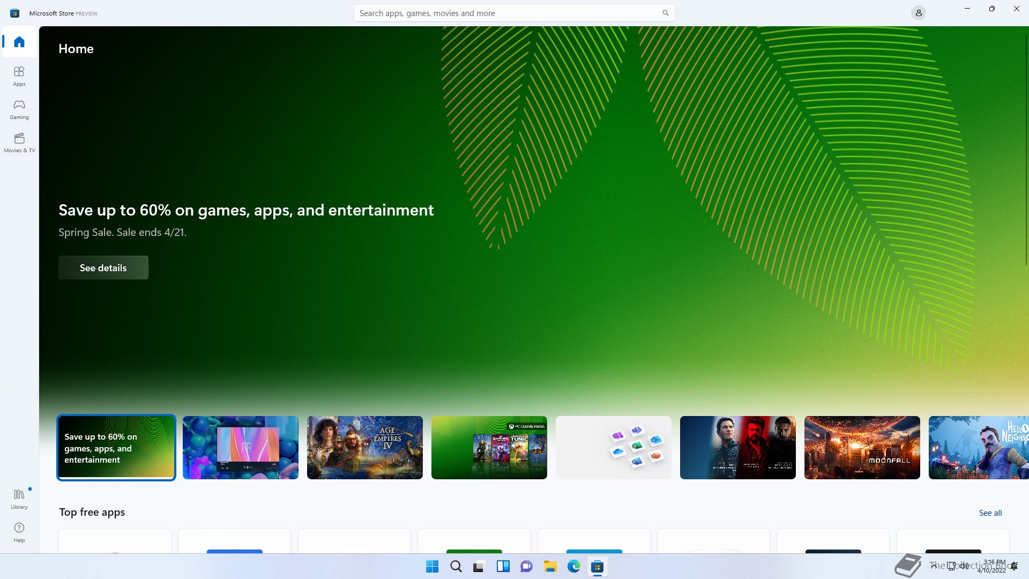Click the vertical scrollbar of the page
This screenshot has width=1029, height=579.
1026,150
